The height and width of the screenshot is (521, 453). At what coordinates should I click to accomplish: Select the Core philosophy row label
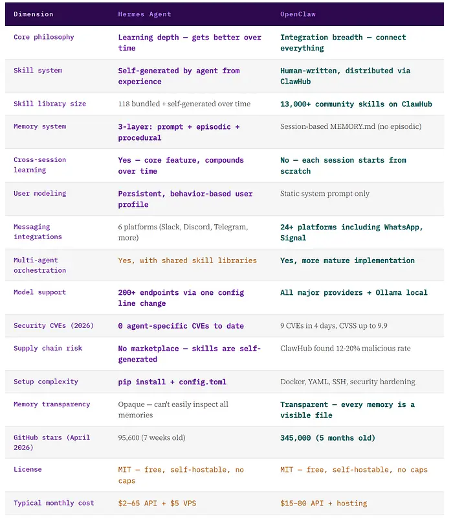tap(44, 37)
